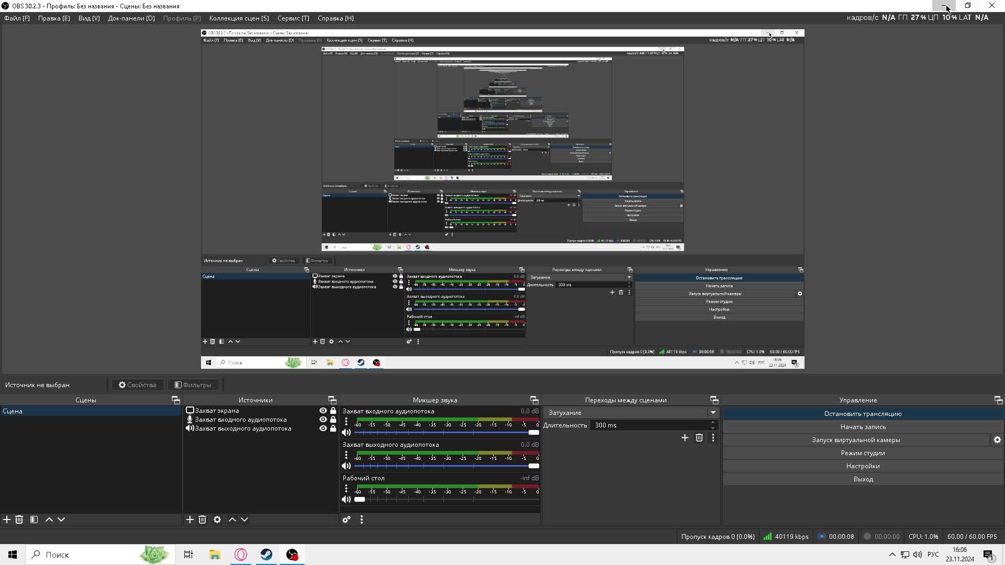
Task: Undock the Сцены panel icon
Action: (176, 400)
